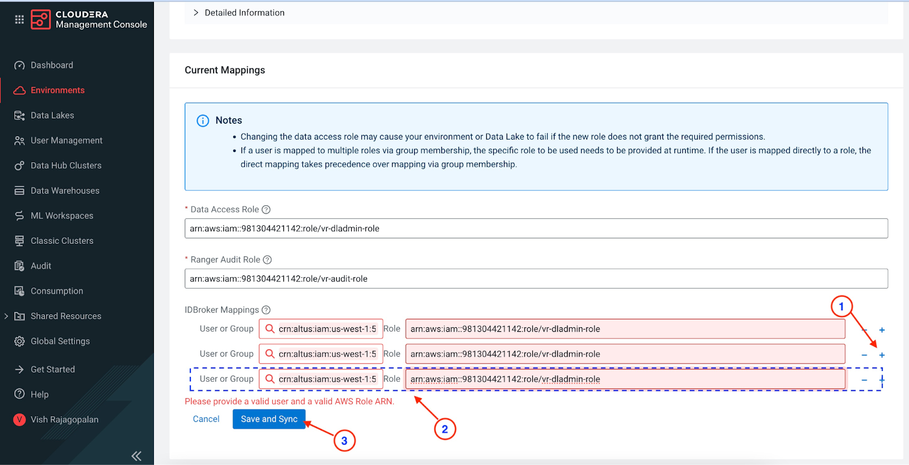
Task: Navigate to Global Settings
Action: (60, 341)
